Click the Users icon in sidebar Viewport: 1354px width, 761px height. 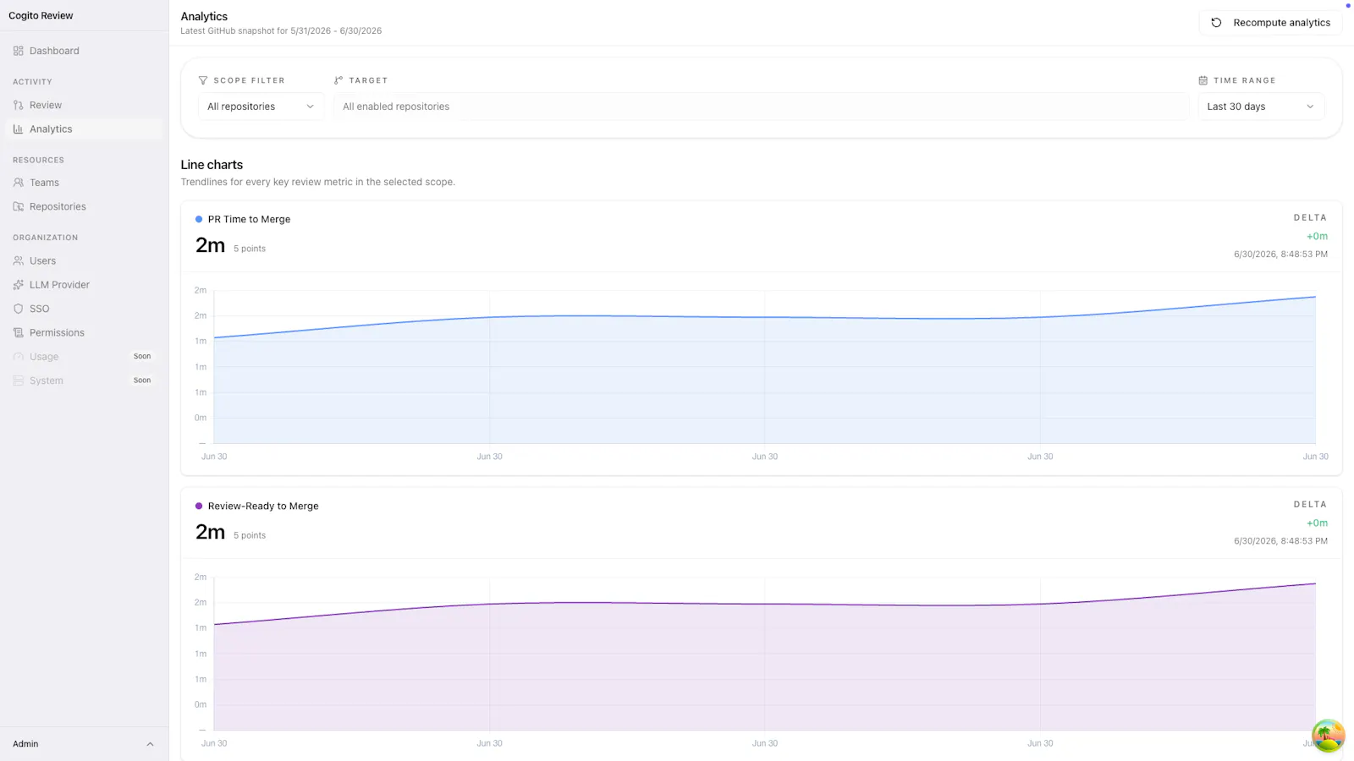tap(19, 261)
